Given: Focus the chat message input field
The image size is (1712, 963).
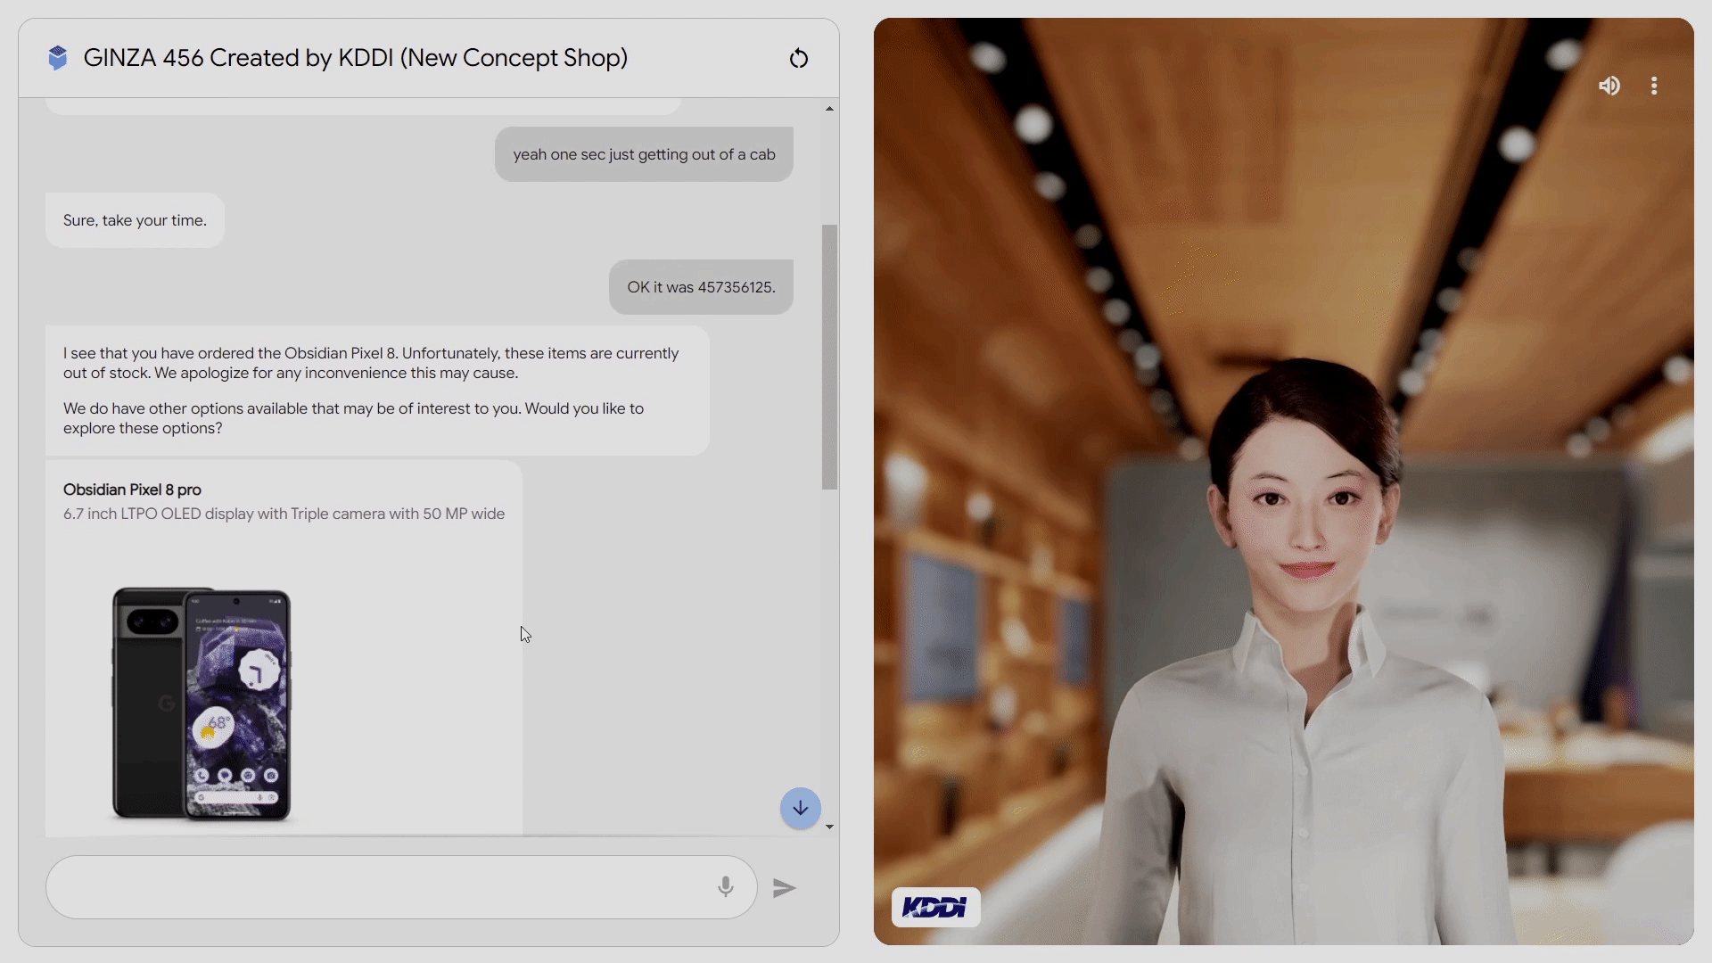Looking at the screenshot, I should 401,887.
